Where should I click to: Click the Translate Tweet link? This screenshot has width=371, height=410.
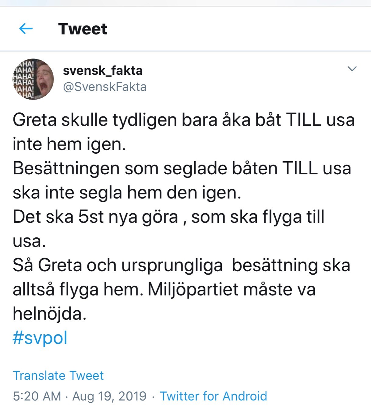[58, 376]
